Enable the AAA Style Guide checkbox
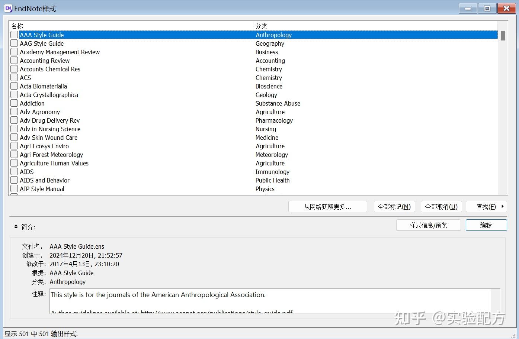The image size is (519, 339). pyautogui.click(x=14, y=35)
